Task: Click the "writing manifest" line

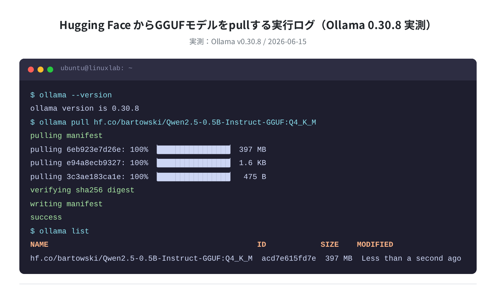Action: pyautogui.click(x=67, y=204)
